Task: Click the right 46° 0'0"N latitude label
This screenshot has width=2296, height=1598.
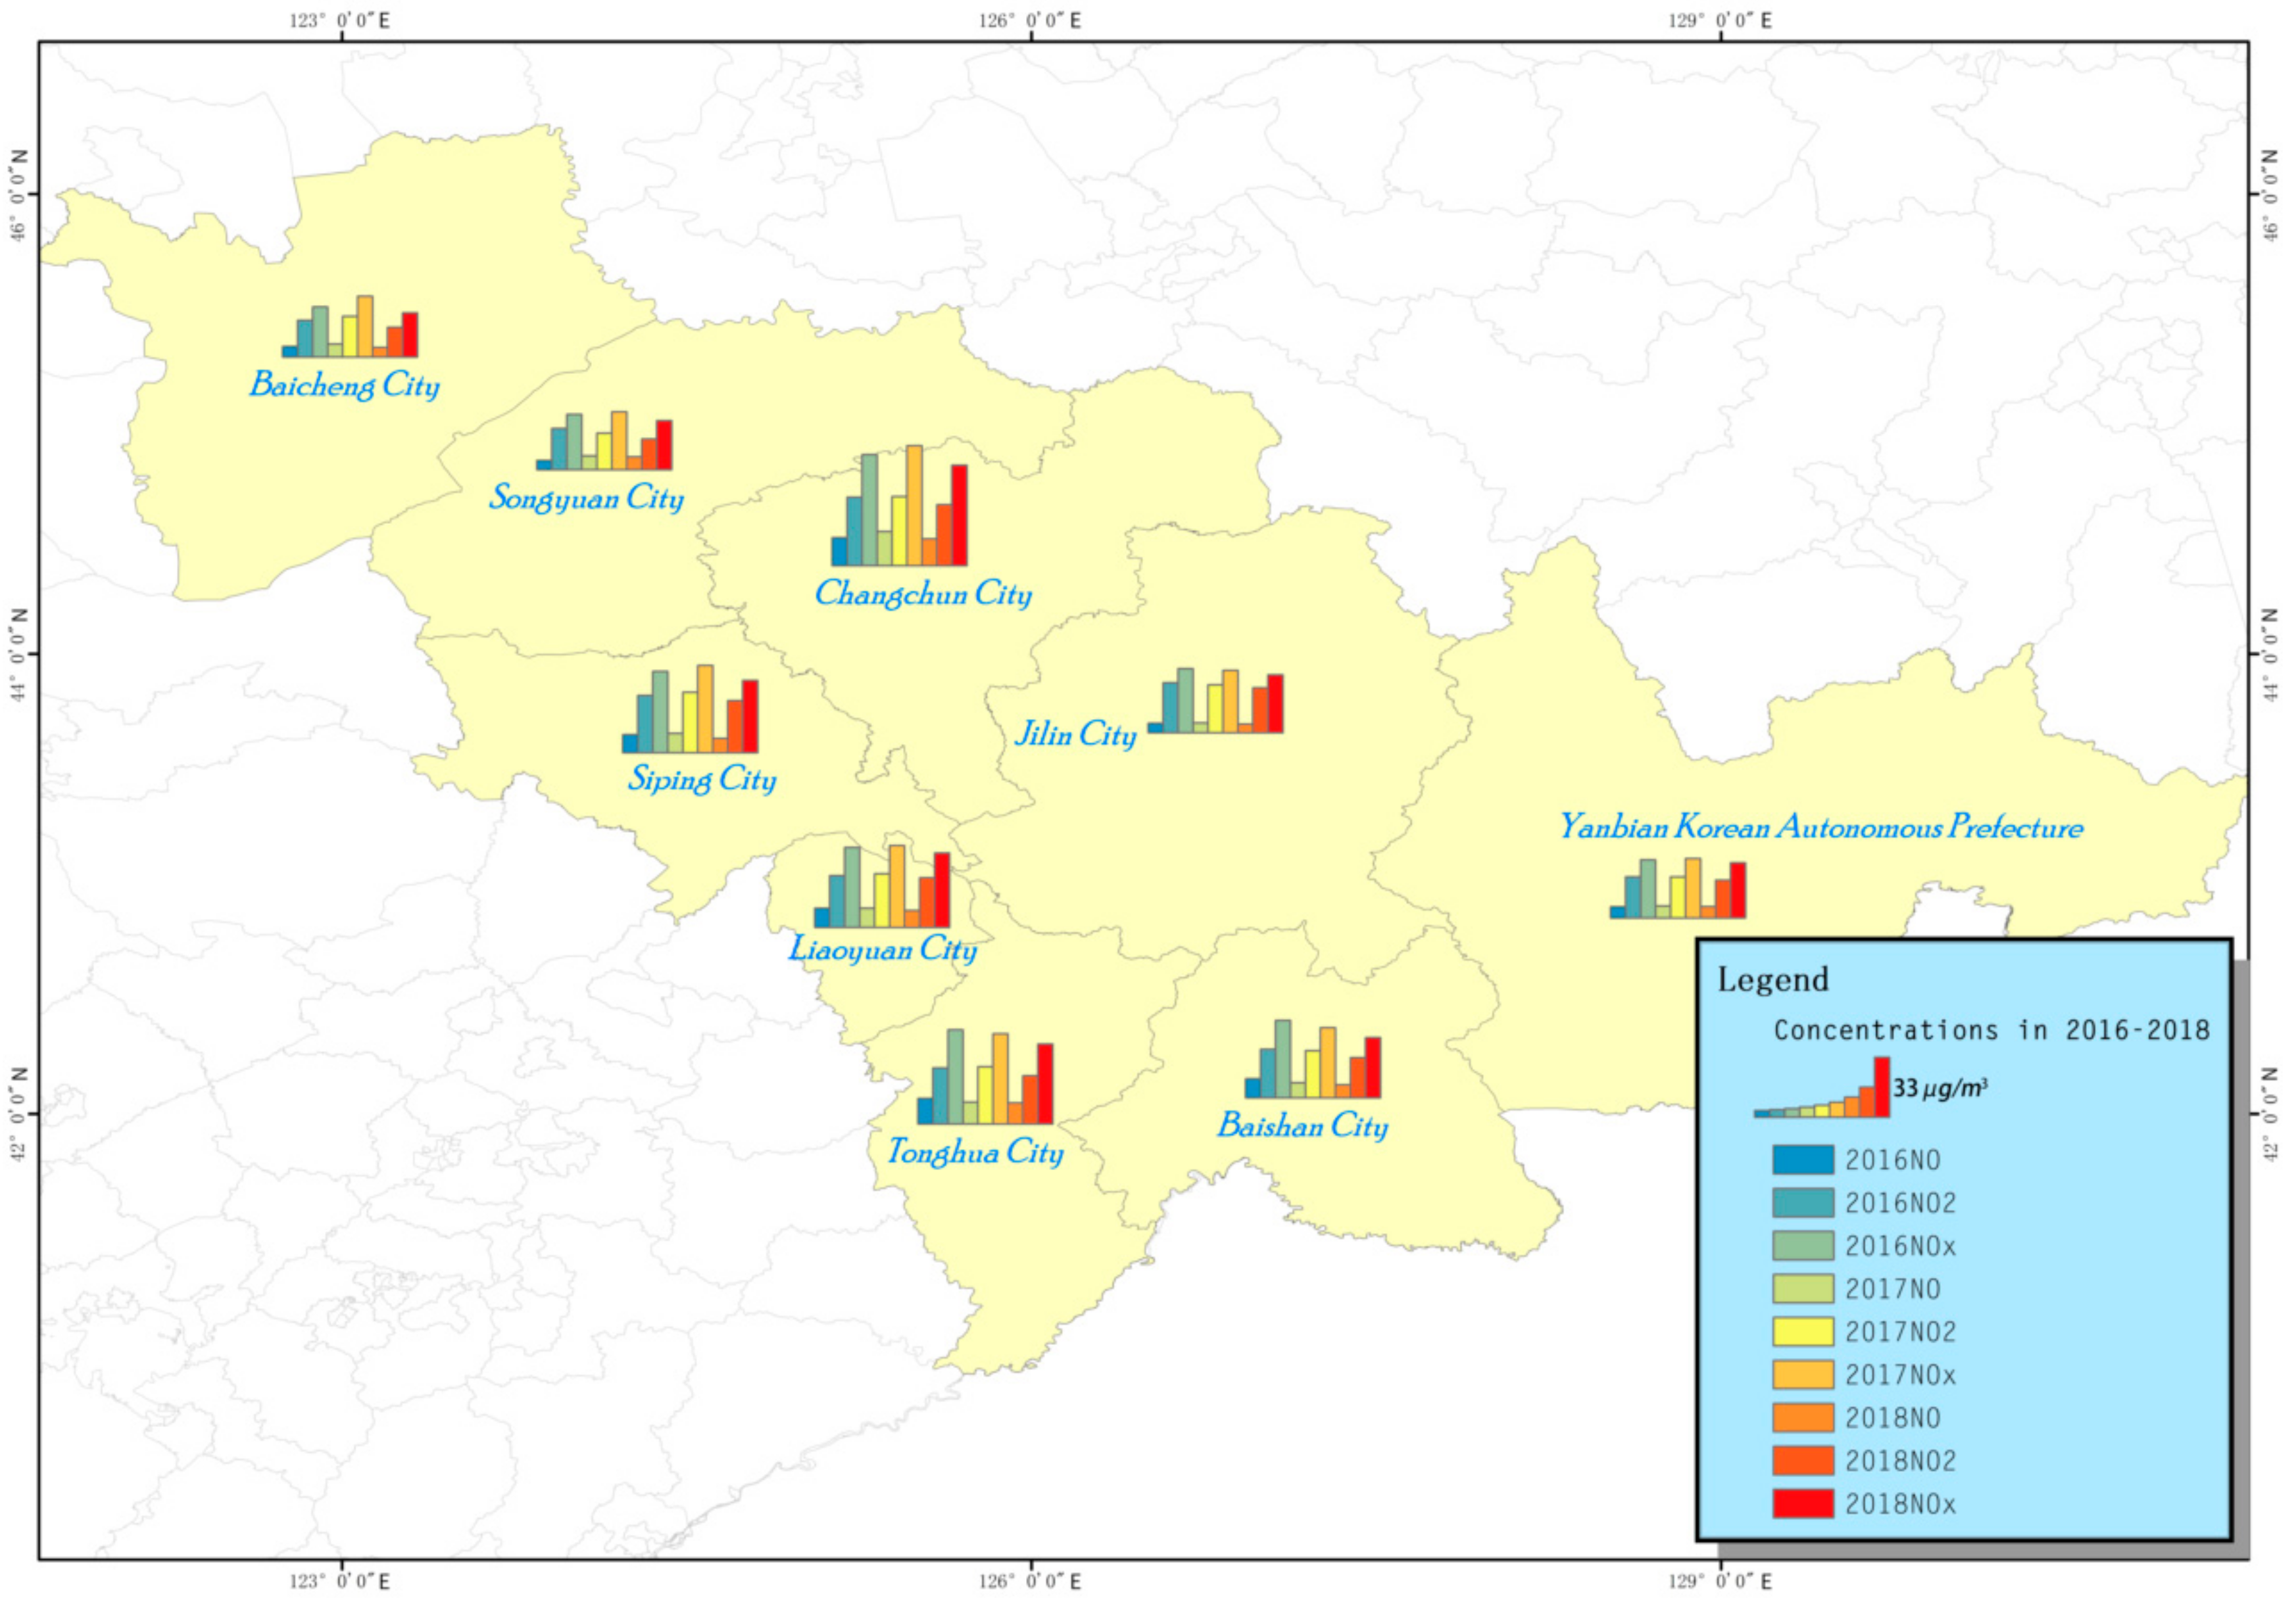Action: (x=2270, y=195)
